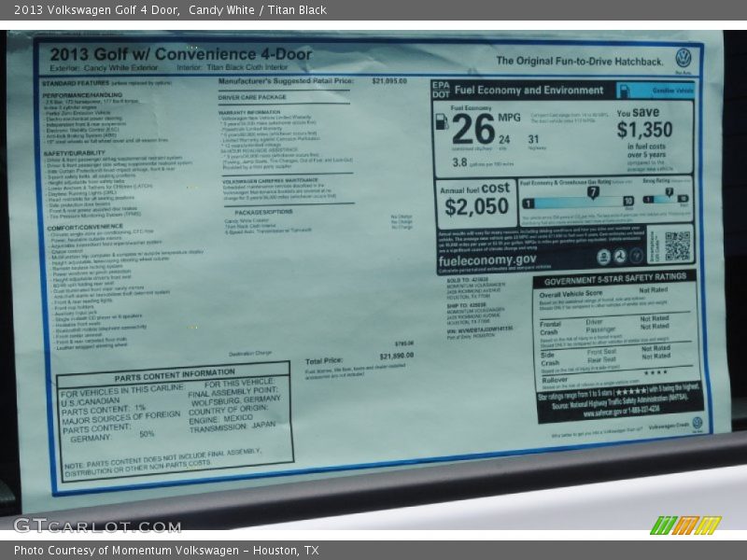Click the 'Total Price:' label
Viewport: 747px width, 560px height.
point(324,361)
